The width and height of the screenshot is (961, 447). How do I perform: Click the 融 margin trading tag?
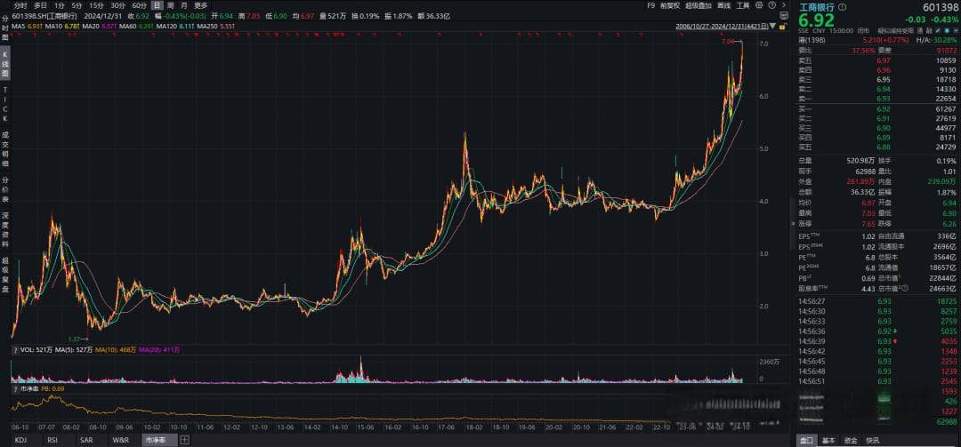(929, 30)
